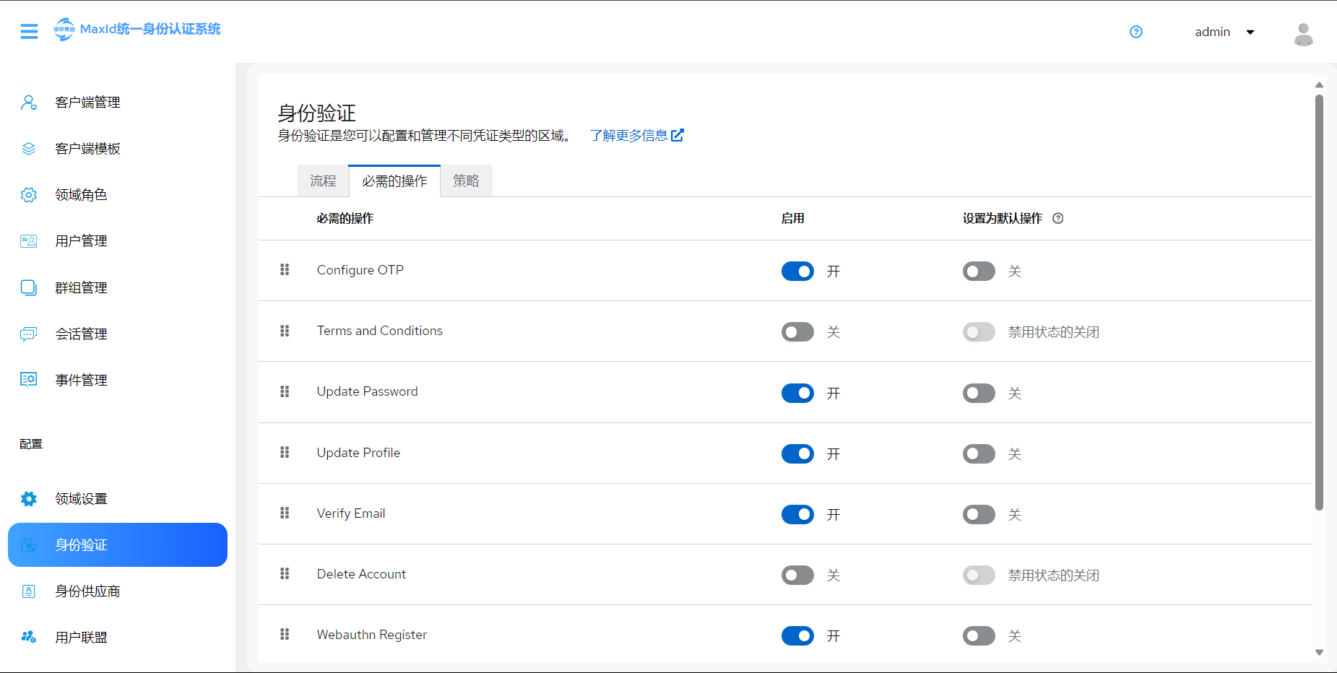
Task: Disable Webauthn Register enabled toggle
Action: click(x=797, y=635)
